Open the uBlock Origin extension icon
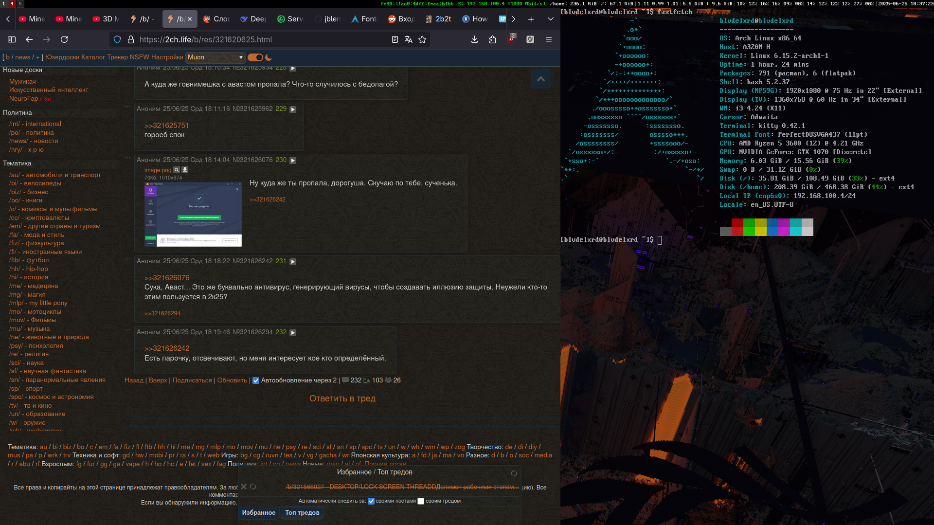The width and height of the screenshot is (934, 525). pyautogui.click(x=511, y=39)
